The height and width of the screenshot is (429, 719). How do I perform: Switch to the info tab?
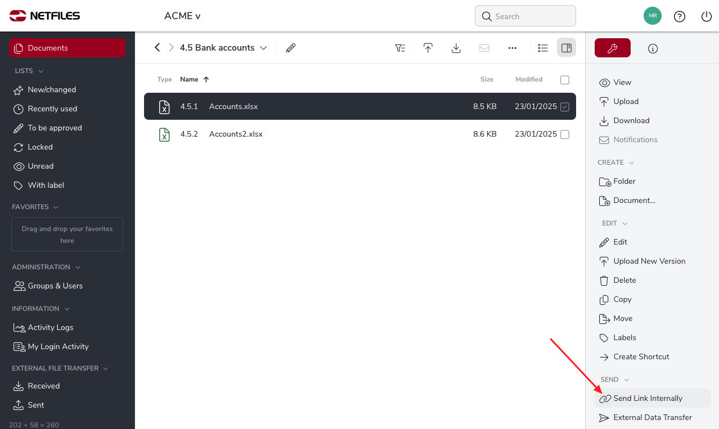653,48
